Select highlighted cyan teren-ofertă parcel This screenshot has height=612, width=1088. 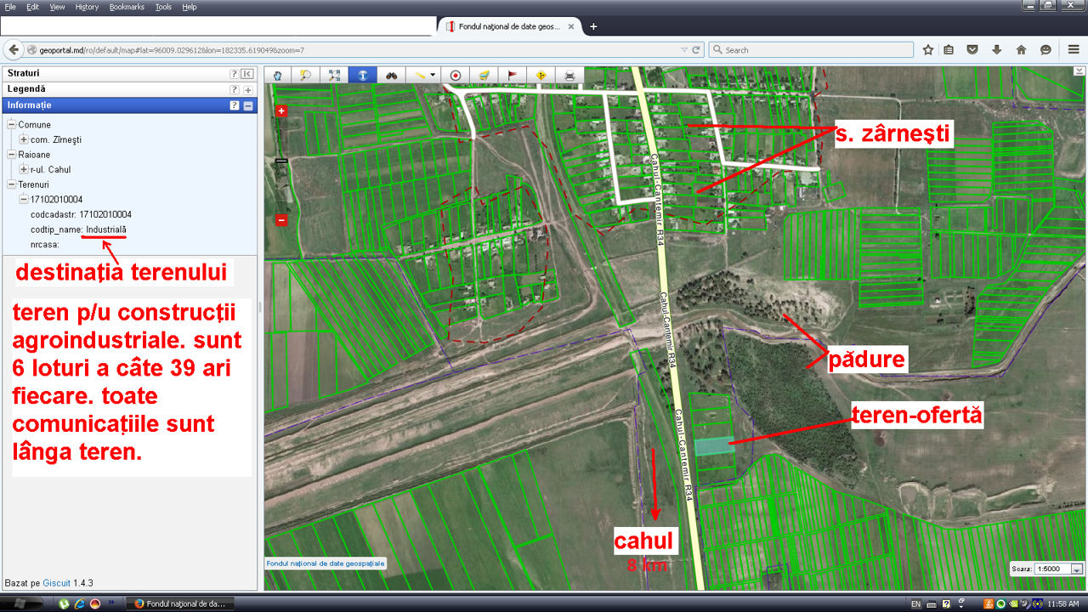pos(714,445)
